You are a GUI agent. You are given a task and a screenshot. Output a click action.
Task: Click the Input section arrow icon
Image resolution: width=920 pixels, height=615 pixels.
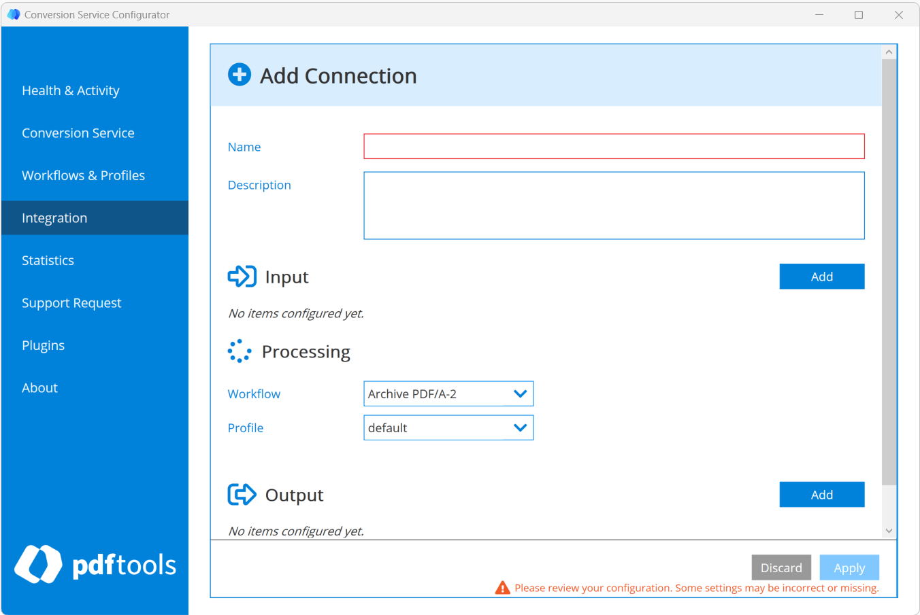(x=242, y=276)
